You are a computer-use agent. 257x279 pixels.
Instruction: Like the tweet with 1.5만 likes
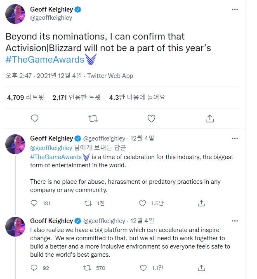click(x=142, y=203)
